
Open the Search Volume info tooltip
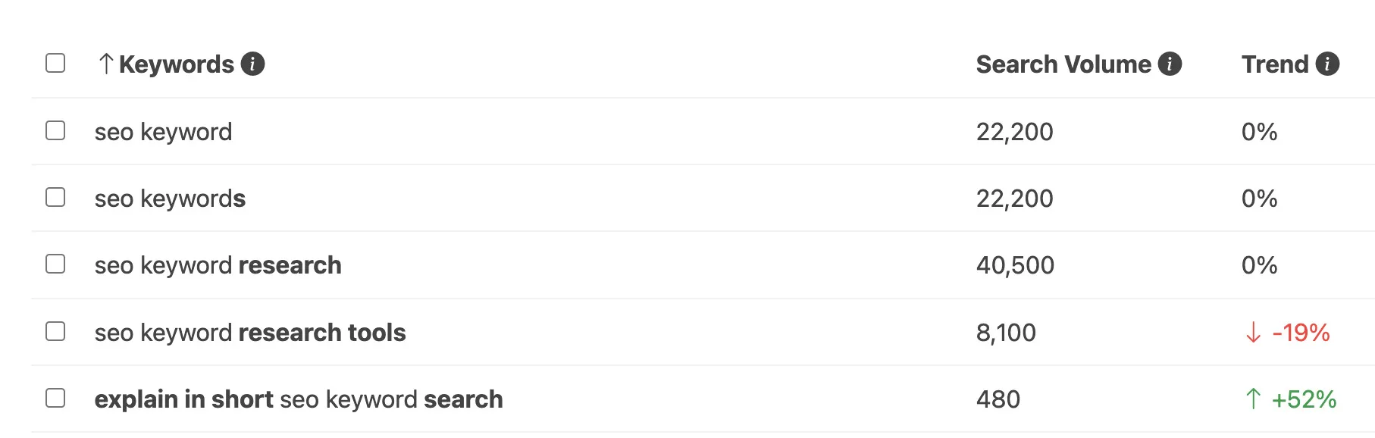coord(1170,64)
